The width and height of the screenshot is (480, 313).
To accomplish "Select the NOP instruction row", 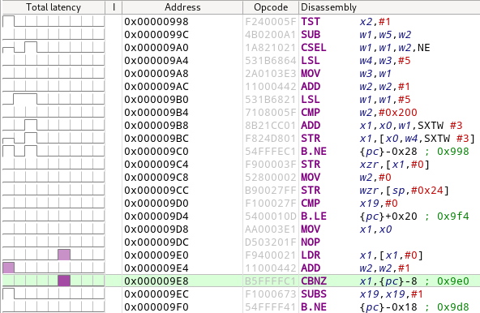I will [241, 242].
